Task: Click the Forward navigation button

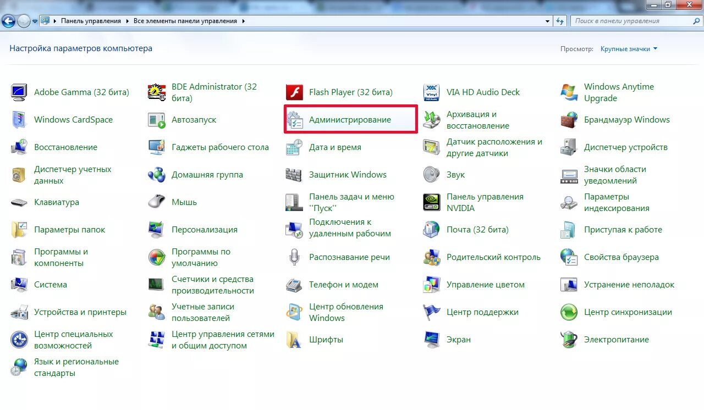Action: click(24, 21)
